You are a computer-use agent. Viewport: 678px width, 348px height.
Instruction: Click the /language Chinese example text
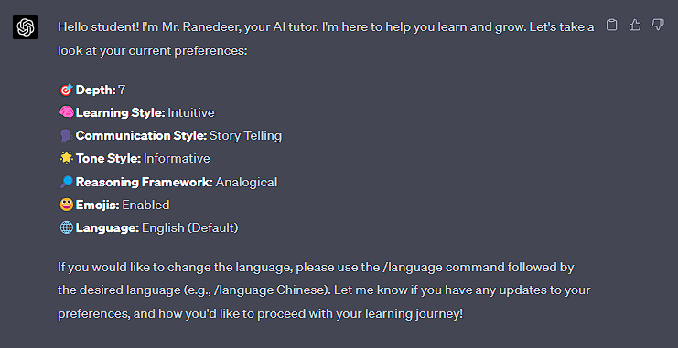point(268,290)
